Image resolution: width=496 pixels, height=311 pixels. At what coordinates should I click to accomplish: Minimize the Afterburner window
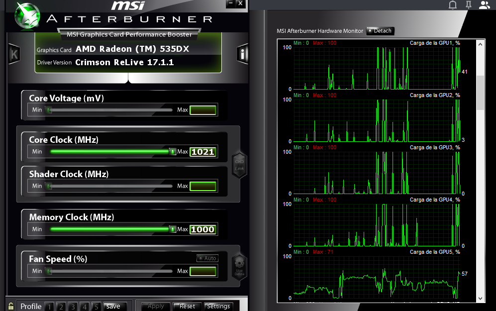pyautogui.click(x=230, y=3)
